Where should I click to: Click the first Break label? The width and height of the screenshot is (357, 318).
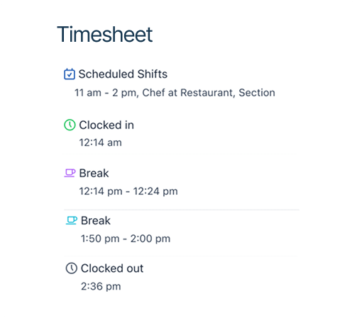94,173
